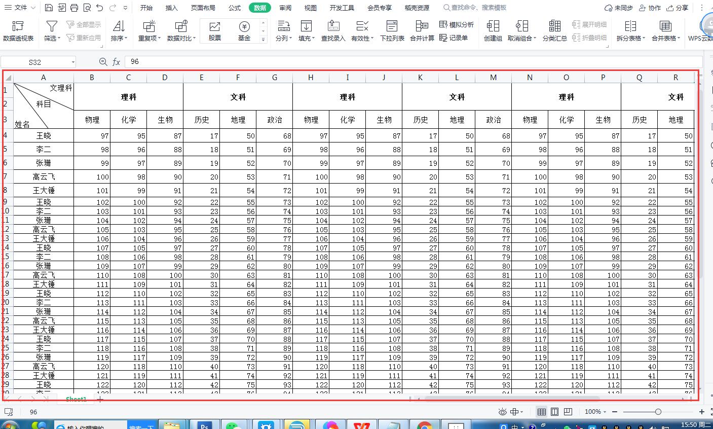Image resolution: width=713 pixels, height=429 pixels.
Task: Open the name box dropdown showing S32
Action: coord(72,61)
